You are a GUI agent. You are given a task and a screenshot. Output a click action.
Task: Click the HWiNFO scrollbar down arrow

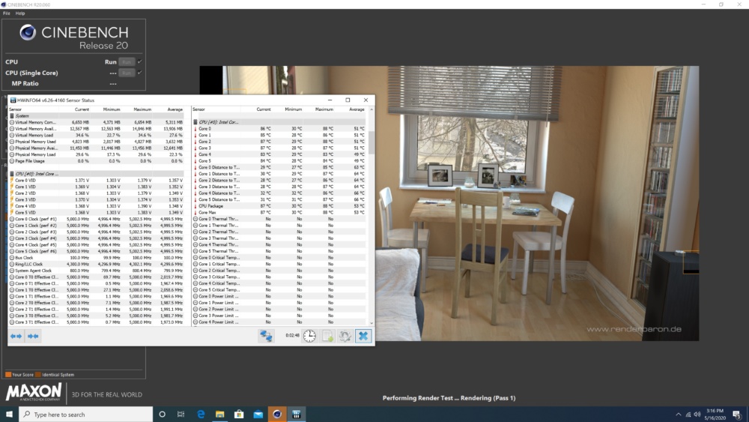coord(372,323)
